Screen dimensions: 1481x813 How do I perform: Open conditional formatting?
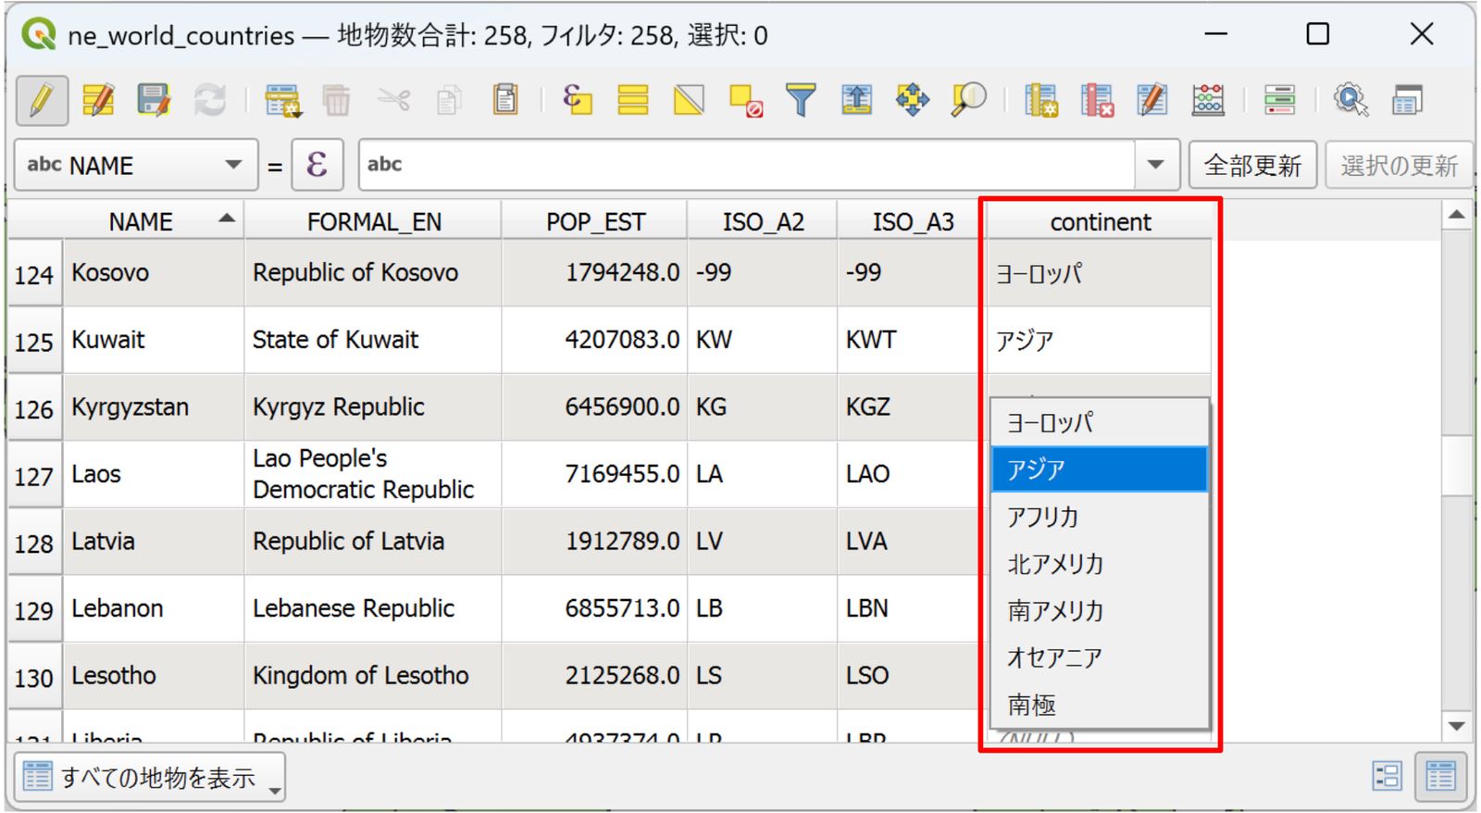coord(1279,100)
